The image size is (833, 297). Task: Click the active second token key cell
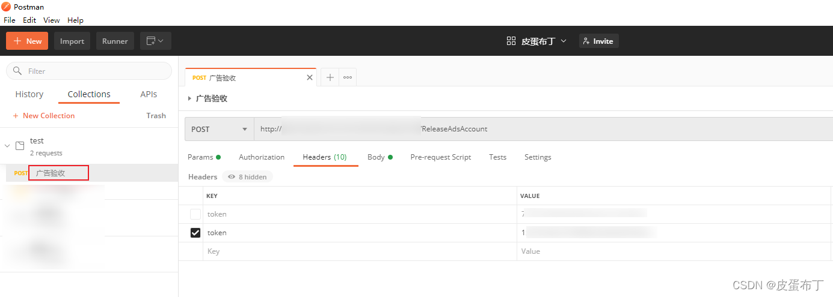pyautogui.click(x=360, y=233)
